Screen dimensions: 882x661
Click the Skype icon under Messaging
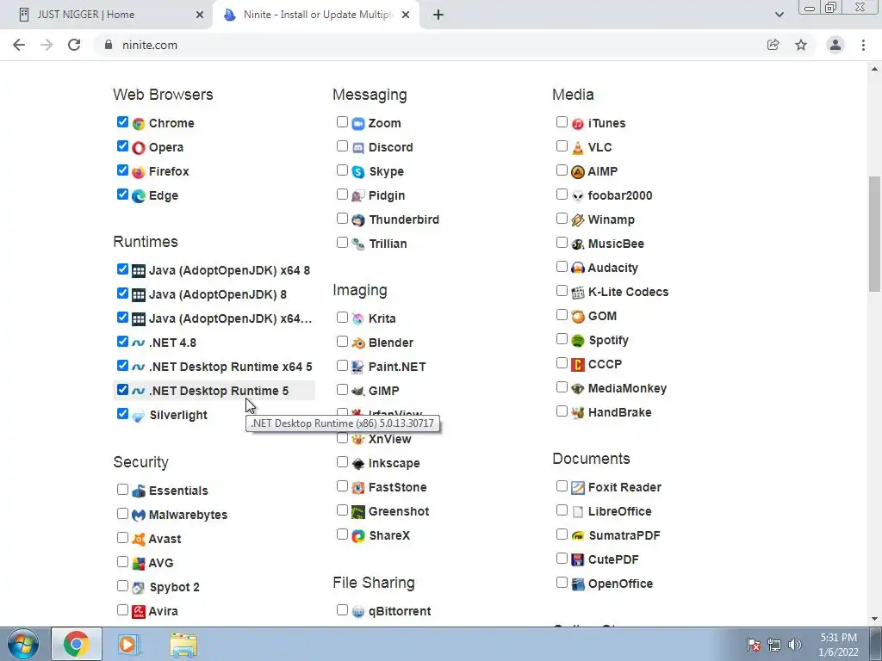[357, 171]
